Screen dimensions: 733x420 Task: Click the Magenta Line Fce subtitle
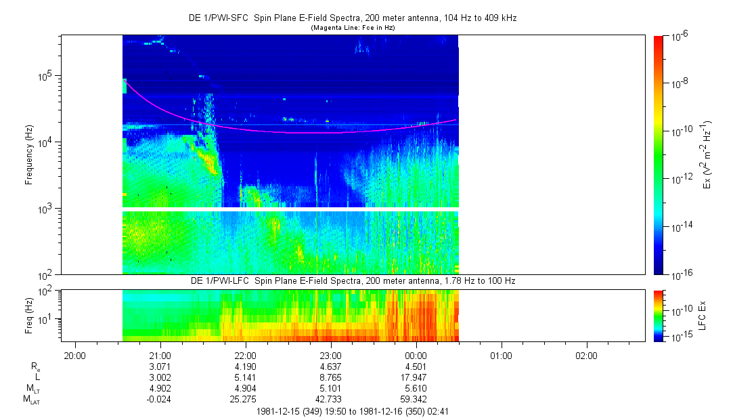pyautogui.click(x=352, y=28)
